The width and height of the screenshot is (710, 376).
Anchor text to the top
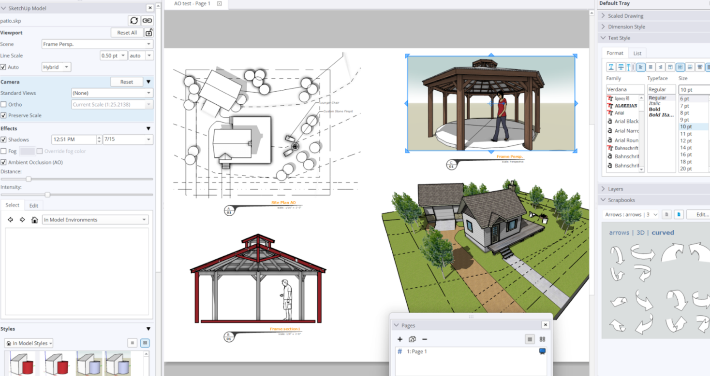(670, 67)
